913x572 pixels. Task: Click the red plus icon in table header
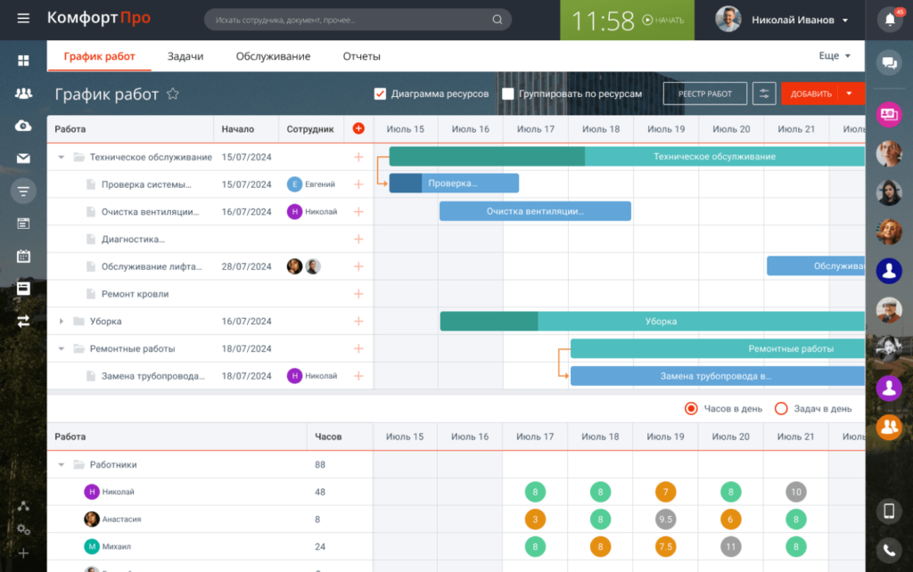click(358, 129)
